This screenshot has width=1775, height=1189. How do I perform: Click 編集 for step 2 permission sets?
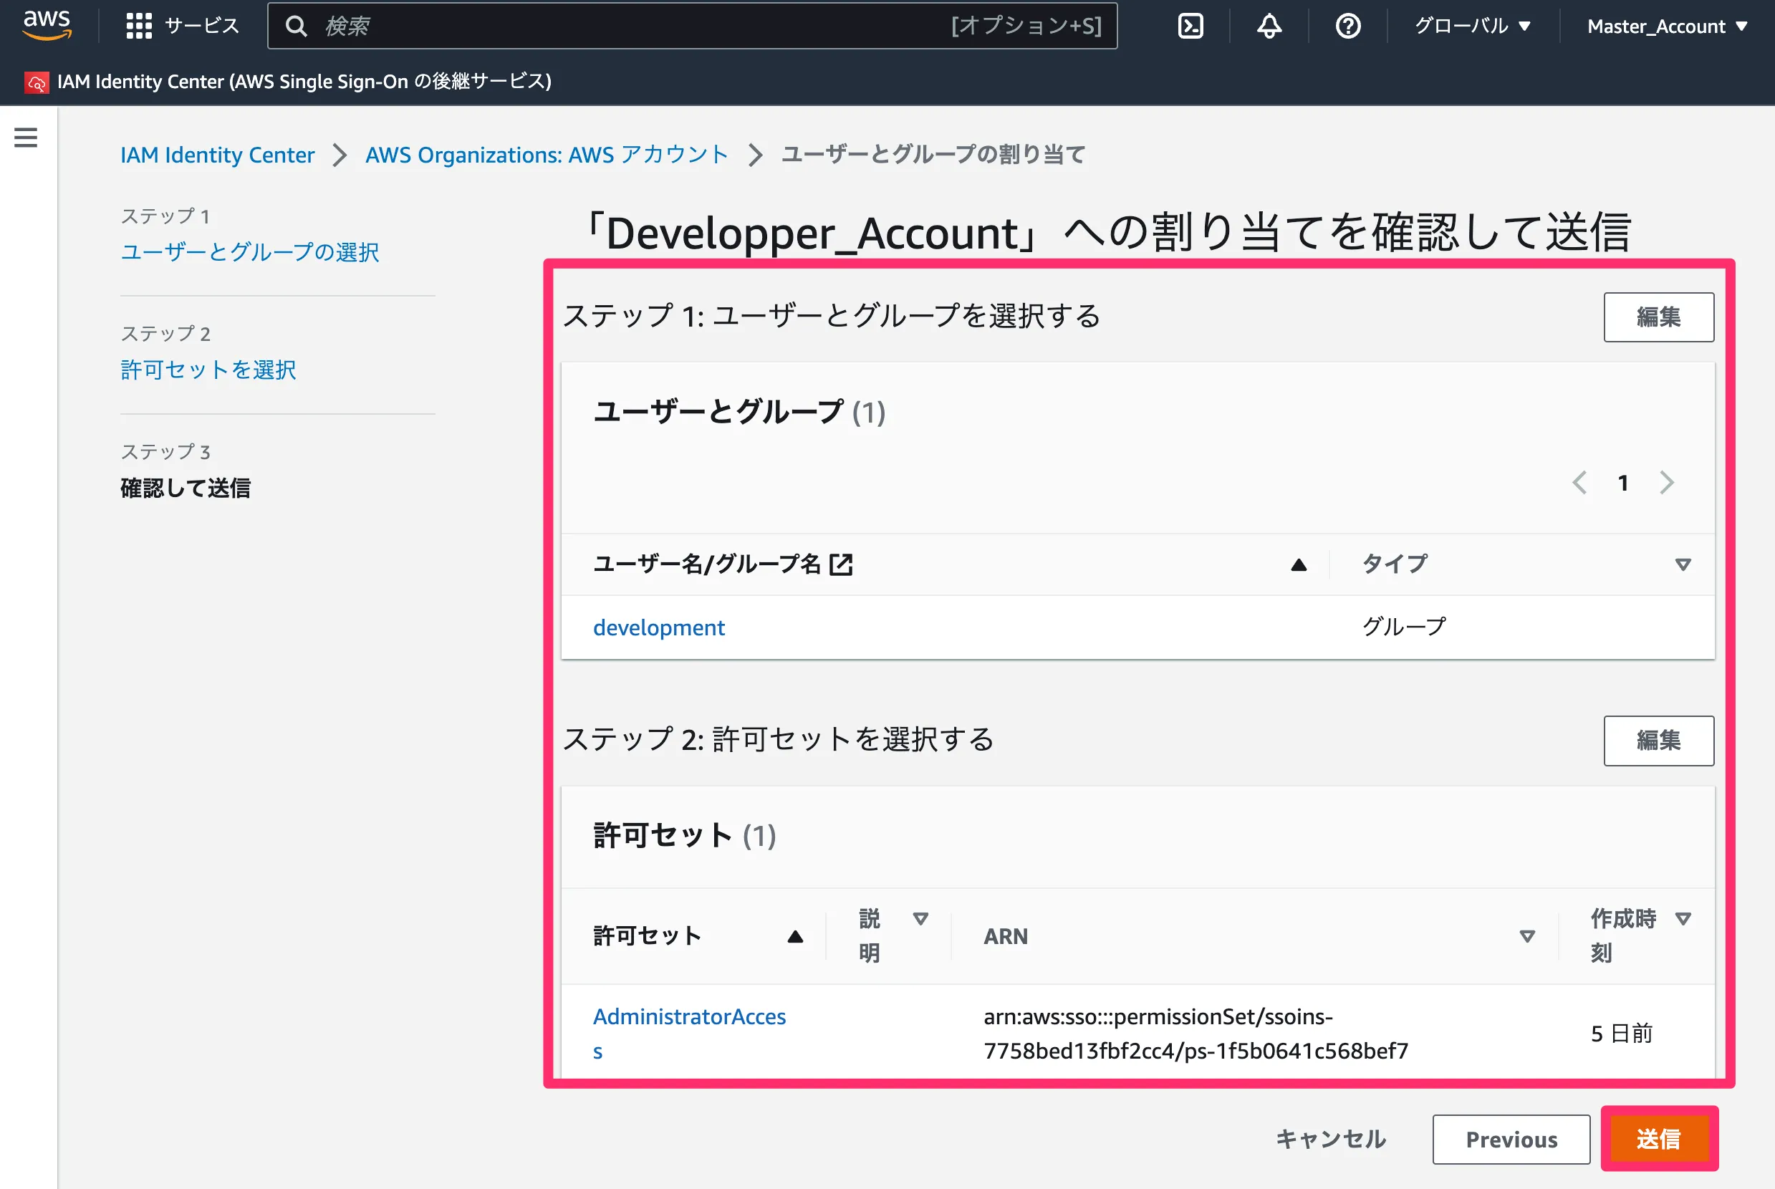coord(1658,740)
